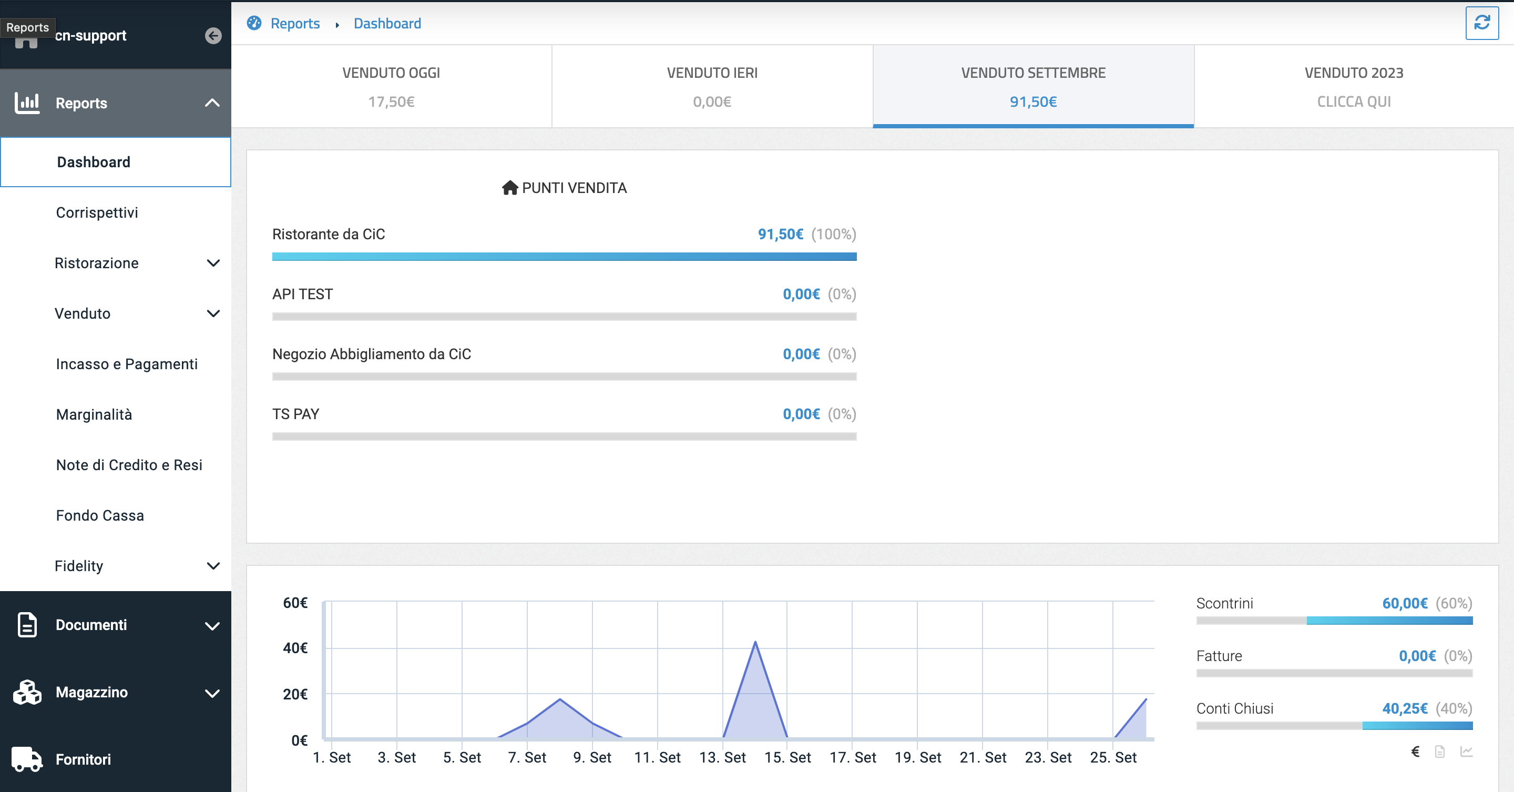Click the 91,50€ Ristorante amount
The width and height of the screenshot is (1514, 792).
tap(781, 234)
